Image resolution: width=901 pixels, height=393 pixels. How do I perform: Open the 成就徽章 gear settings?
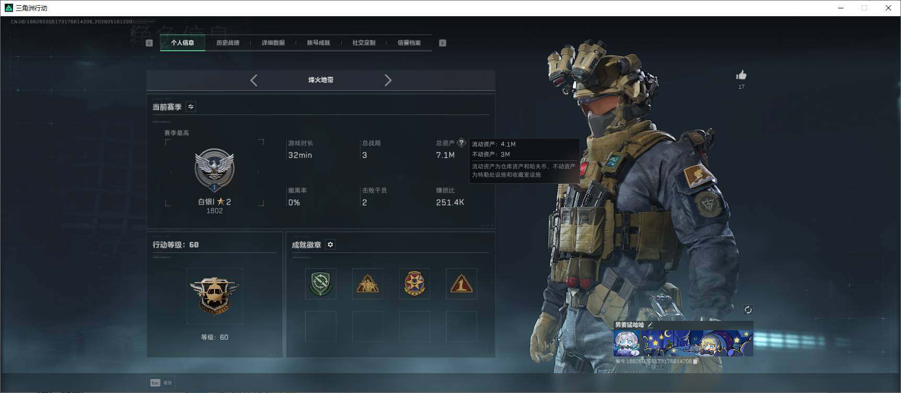(x=330, y=245)
